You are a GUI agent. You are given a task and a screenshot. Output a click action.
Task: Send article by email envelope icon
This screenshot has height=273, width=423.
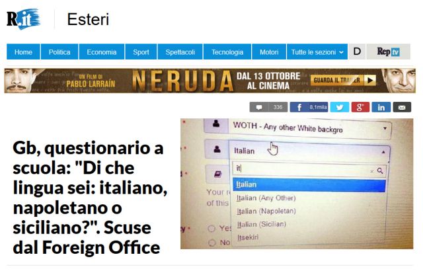tap(402, 107)
